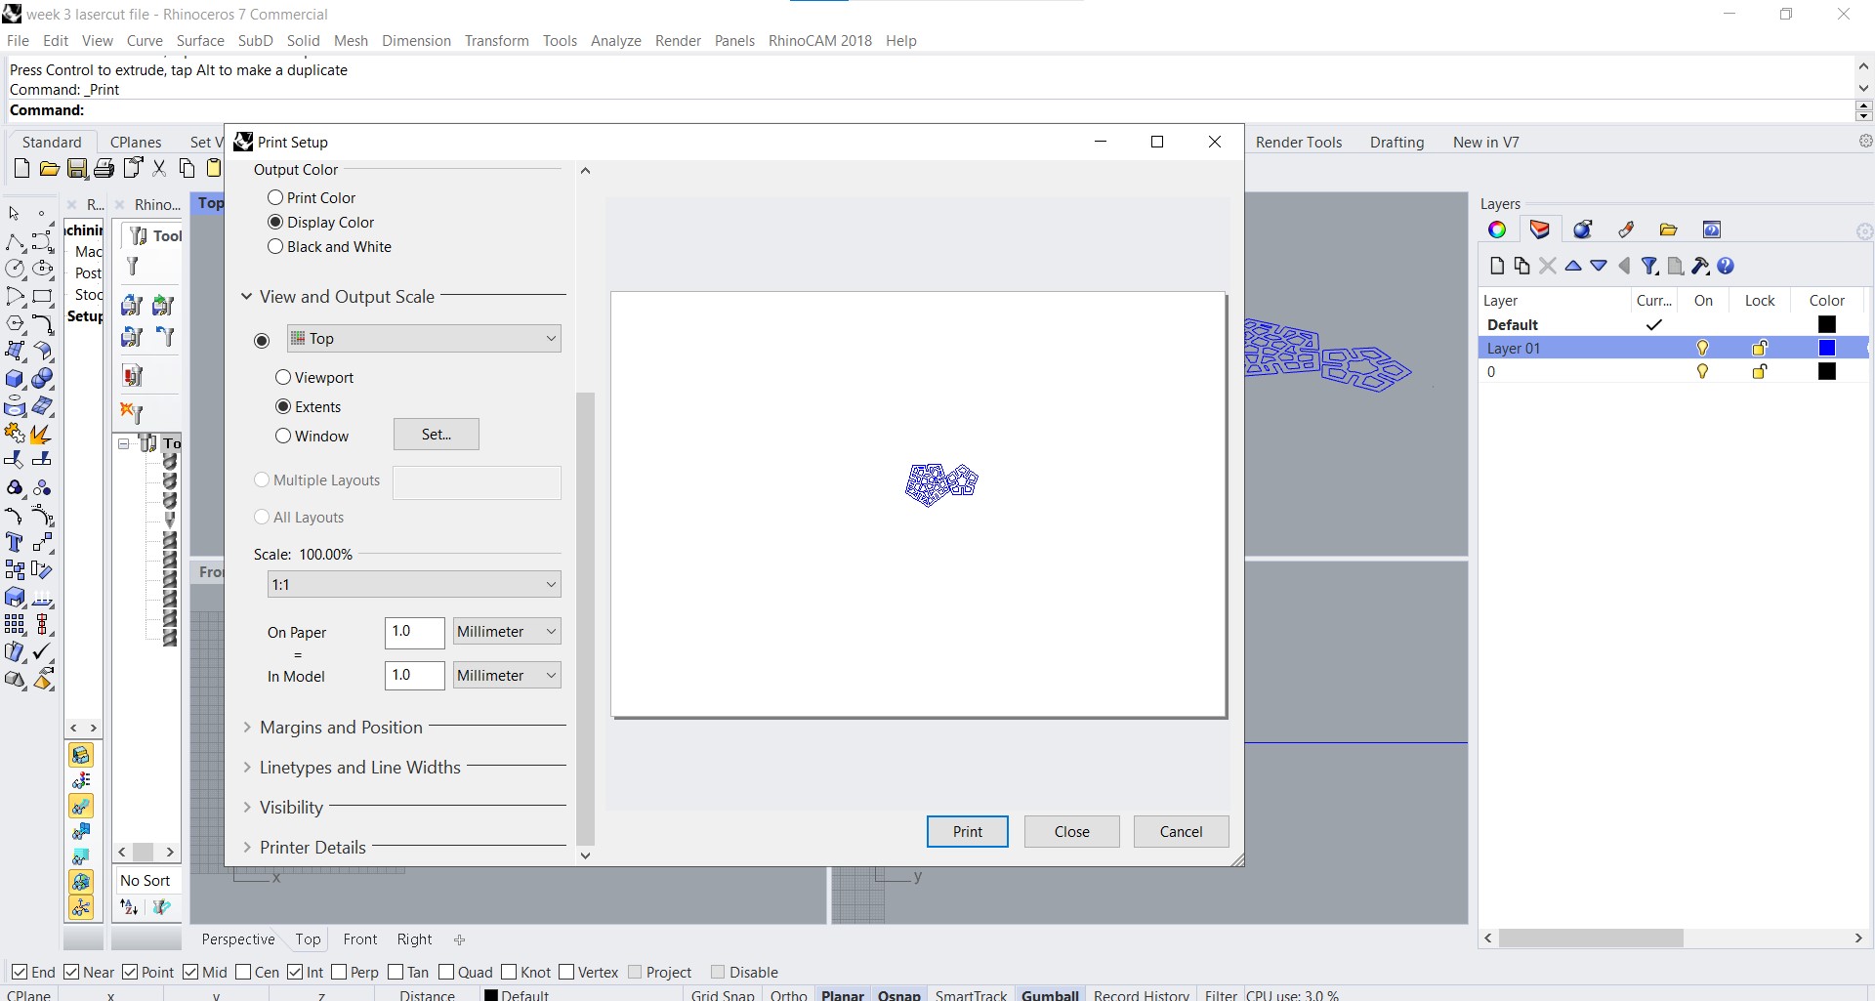Screen dimensions: 1875x1001
Task: Toggle Osnap in status bar
Action: coord(898,994)
